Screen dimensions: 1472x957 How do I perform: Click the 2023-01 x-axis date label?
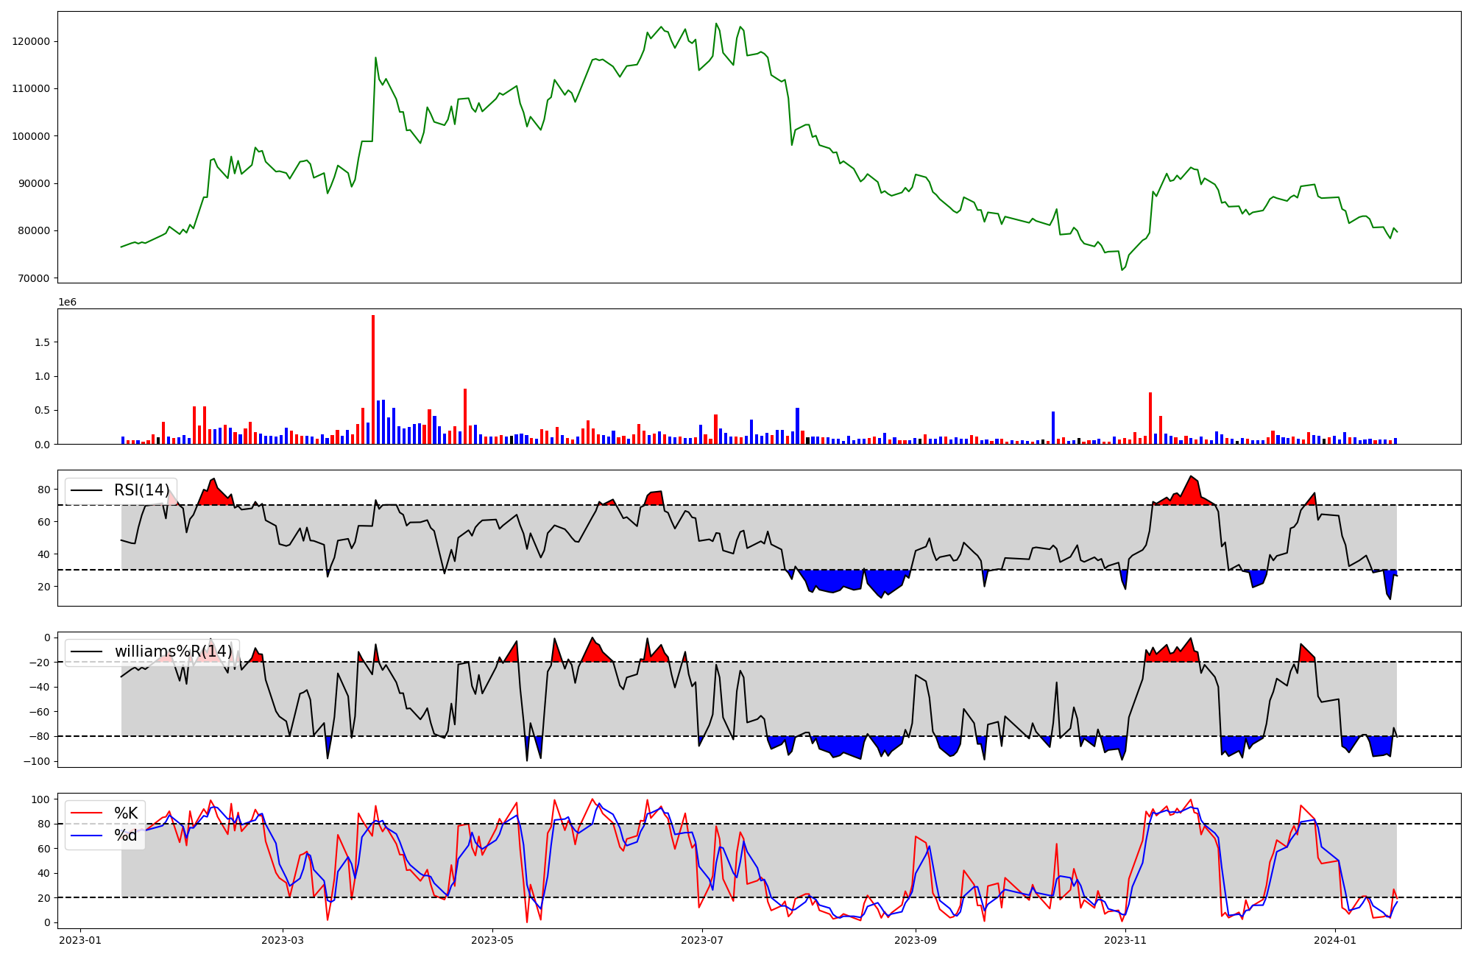80,940
